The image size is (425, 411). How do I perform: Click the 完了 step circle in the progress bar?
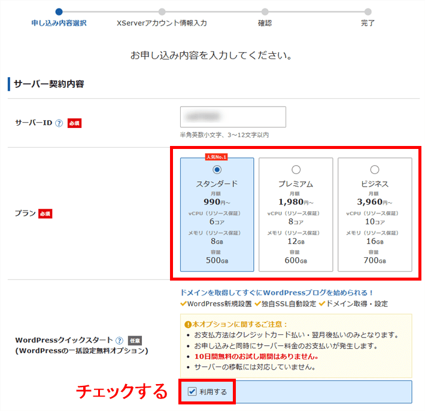point(368,11)
